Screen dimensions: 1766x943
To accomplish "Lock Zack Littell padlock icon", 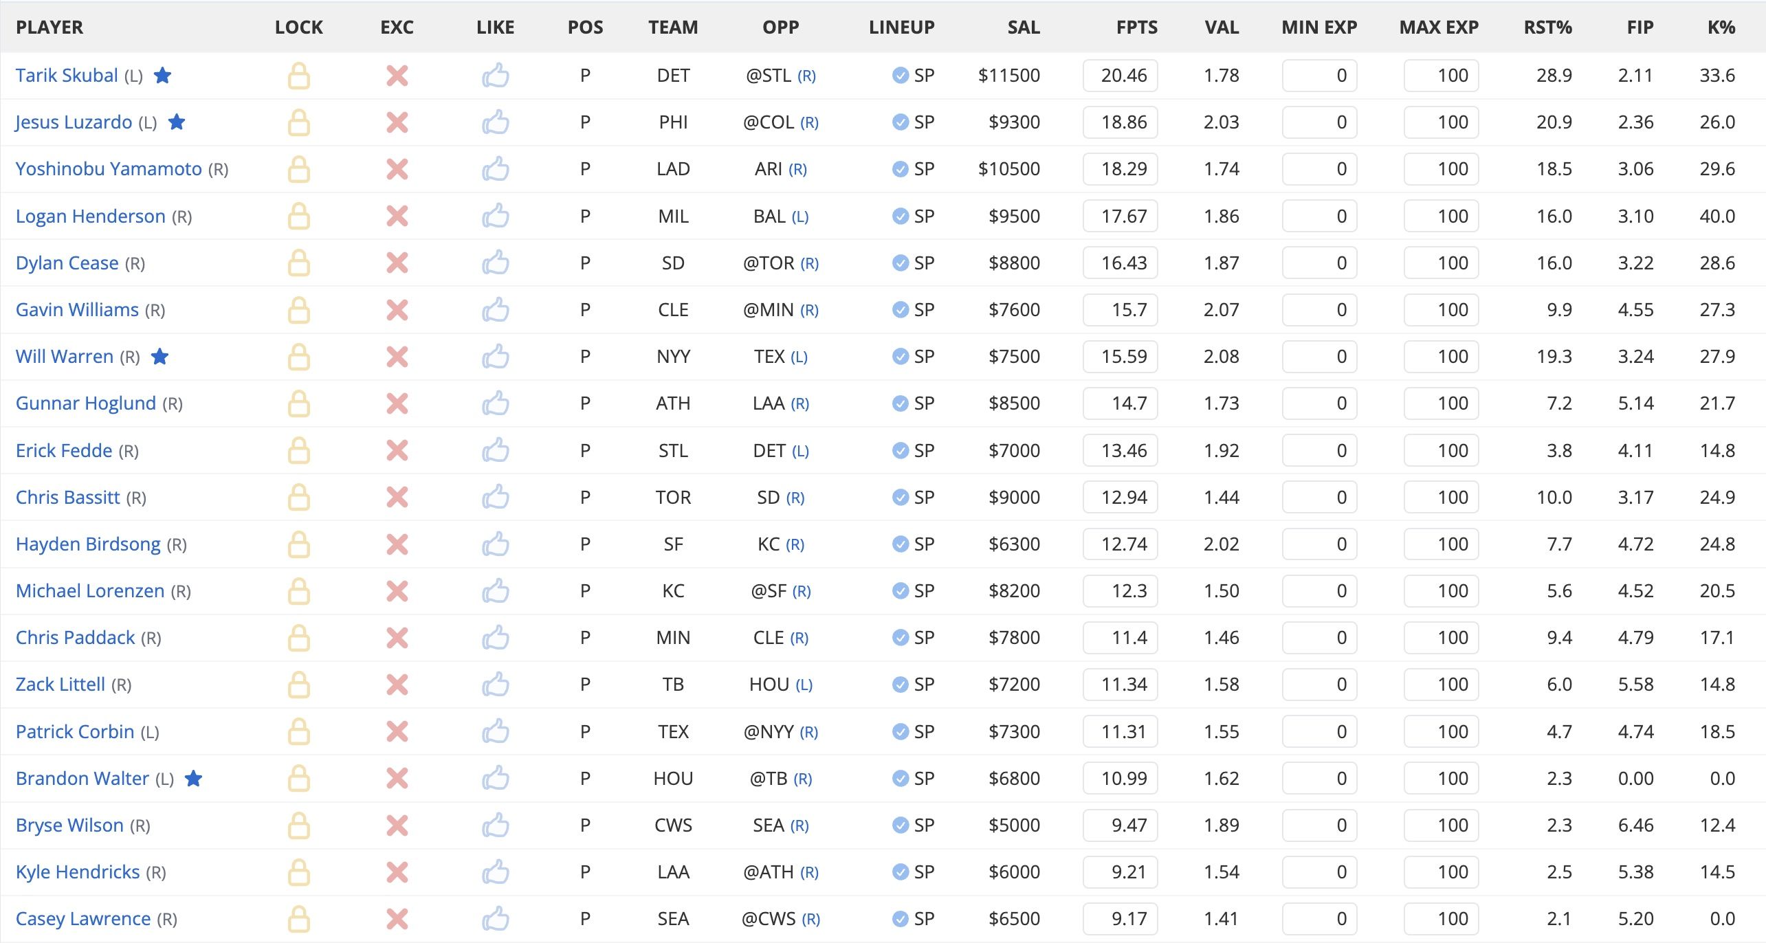I will tap(298, 685).
